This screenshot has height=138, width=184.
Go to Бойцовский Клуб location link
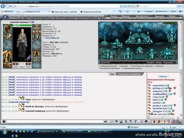tap(109, 66)
